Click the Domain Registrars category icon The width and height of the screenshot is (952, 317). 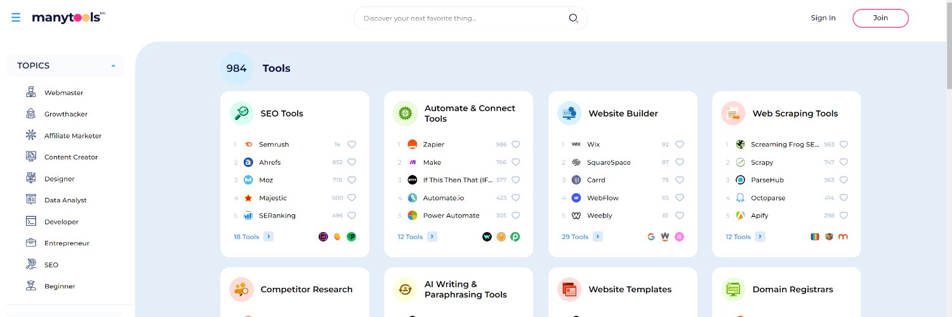(733, 289)
